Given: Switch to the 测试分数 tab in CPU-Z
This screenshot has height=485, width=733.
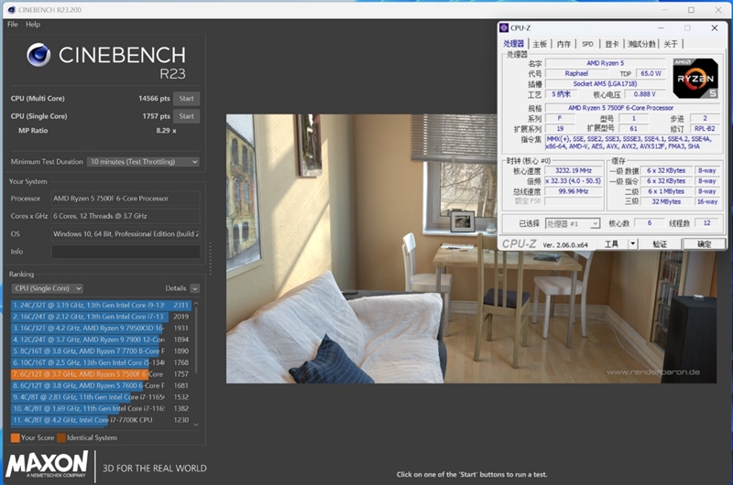Looking at the screenshot, I should point(642,44).
